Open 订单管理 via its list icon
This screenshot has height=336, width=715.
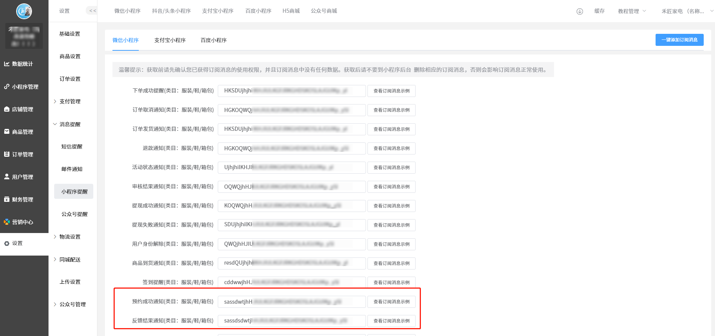pos(7,154)
